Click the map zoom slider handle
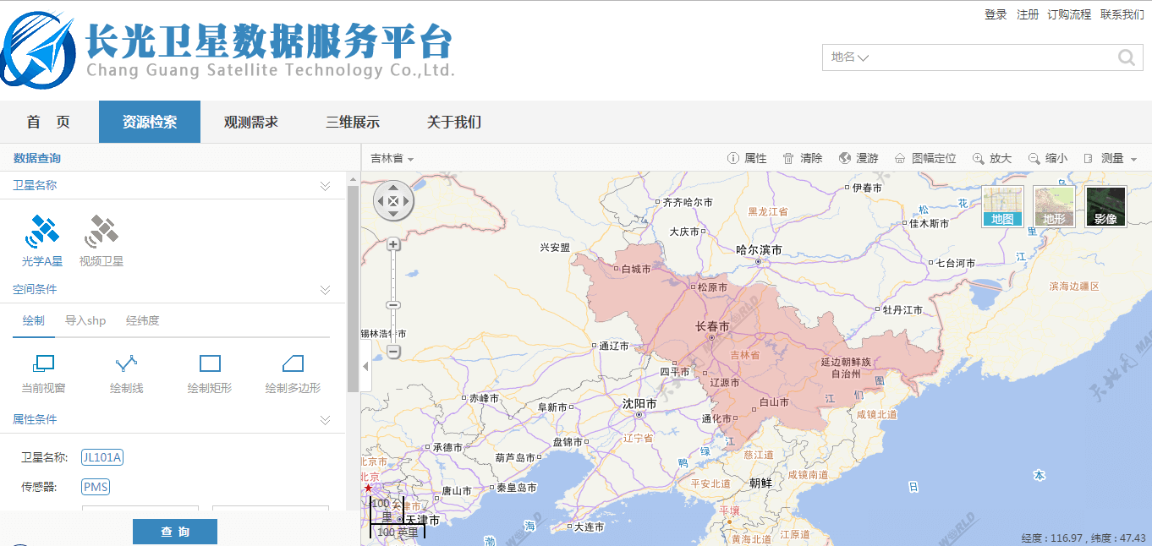Screen dimensions: 1152x546 [x=393, y=305]
